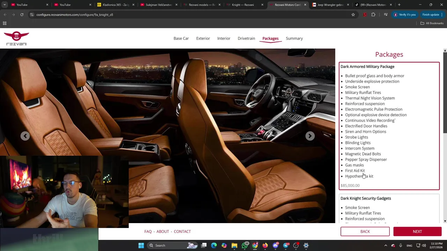Image resolution: width=447 pixels, height=251 pixels.
Task: Click 'Thermal Night Vision System' list item
Action: [370, 98]
